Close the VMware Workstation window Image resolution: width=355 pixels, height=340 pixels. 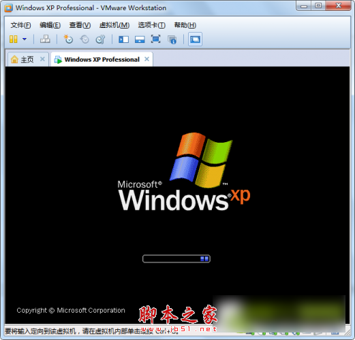tap(339, 5)
